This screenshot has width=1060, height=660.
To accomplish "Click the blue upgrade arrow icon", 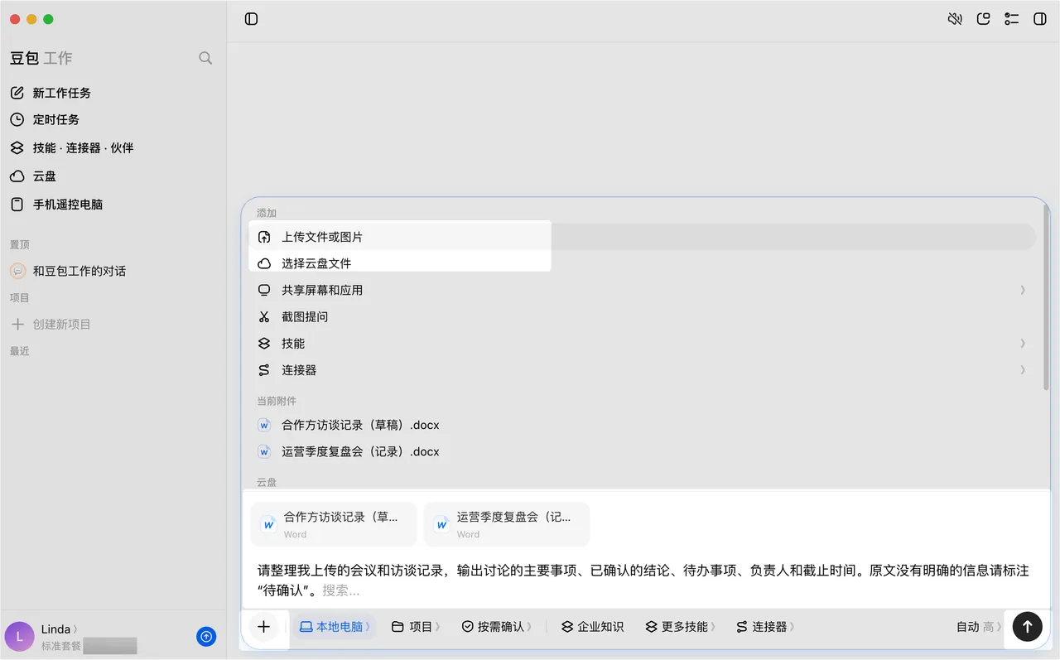I will click(x=207, y=636).
